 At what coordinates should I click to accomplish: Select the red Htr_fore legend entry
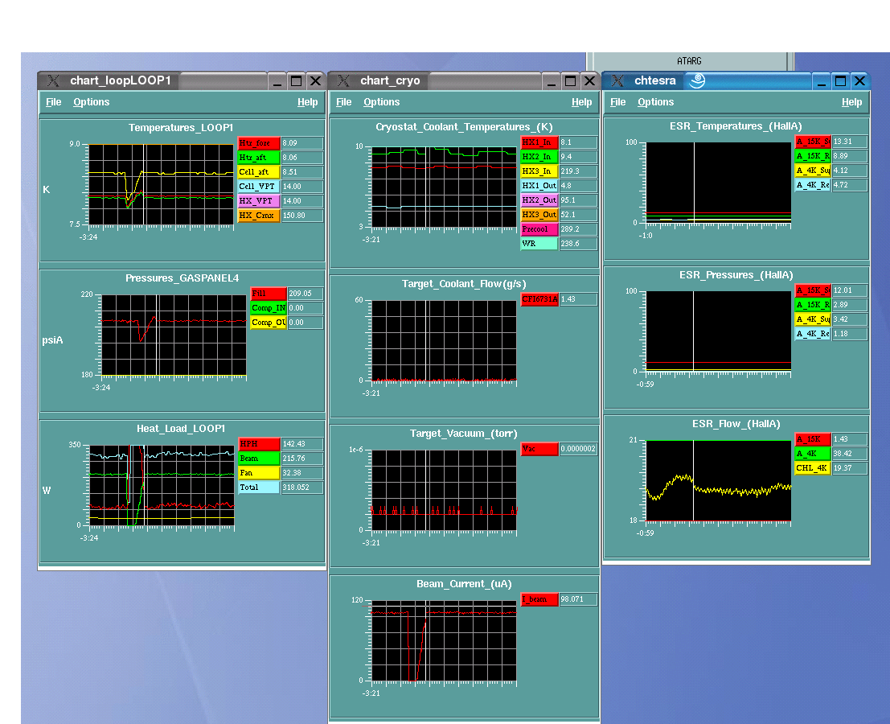point(259,143)
